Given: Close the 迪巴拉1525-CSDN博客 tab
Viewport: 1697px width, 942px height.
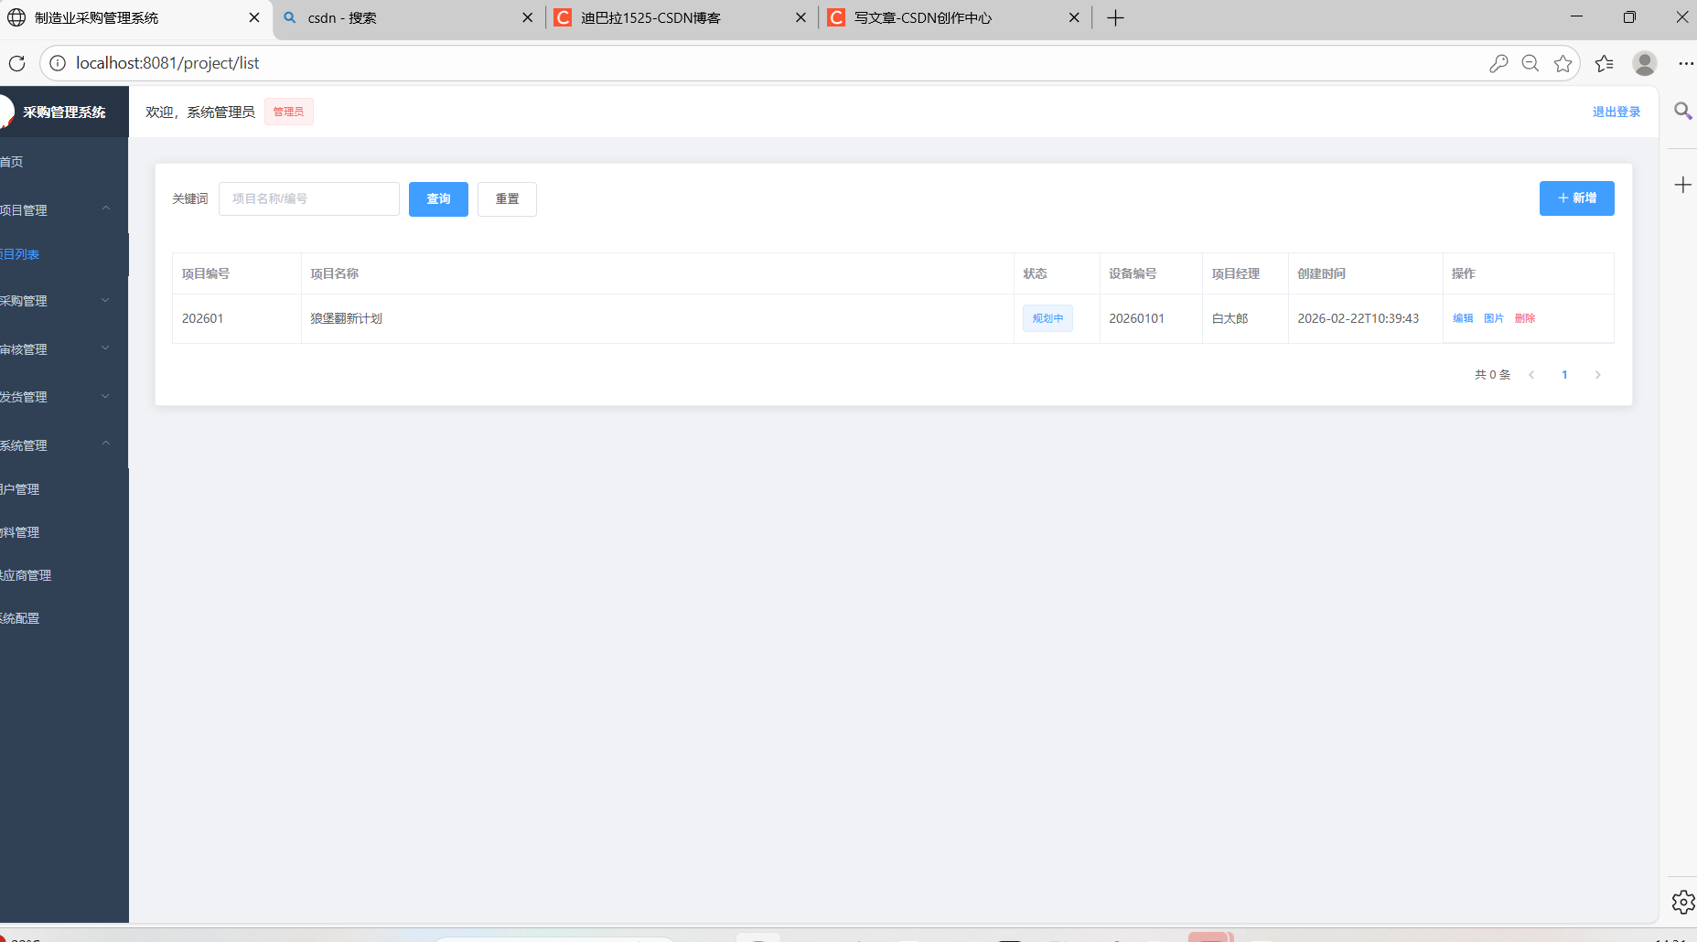Looking at the screenshot, I should (x=801, y=17).
